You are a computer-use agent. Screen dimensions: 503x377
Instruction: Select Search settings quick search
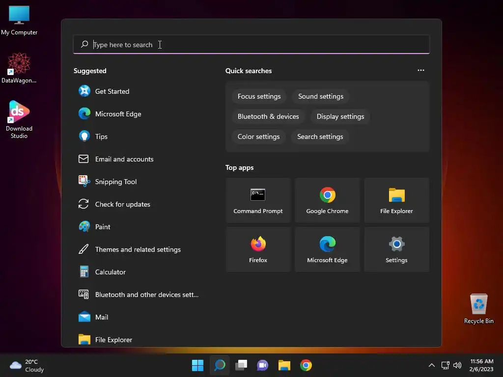[x=320, y=137]
